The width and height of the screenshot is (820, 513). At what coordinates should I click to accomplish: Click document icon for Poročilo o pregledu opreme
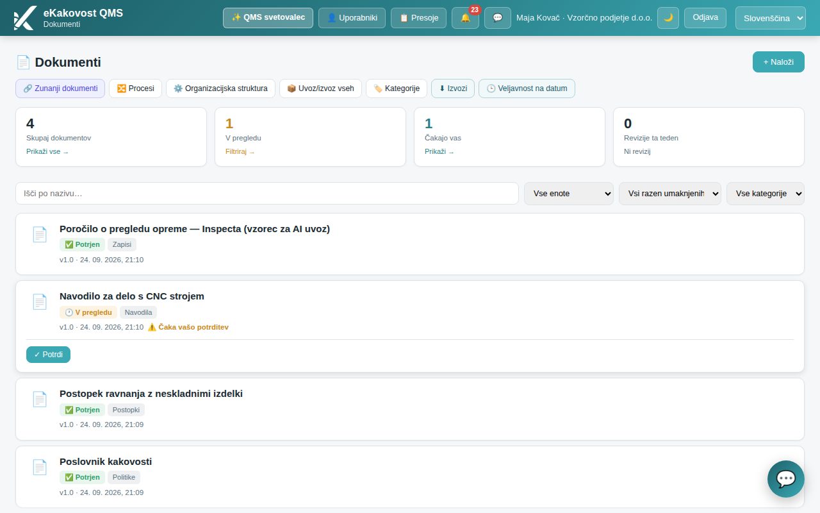[x=40, y=235]
